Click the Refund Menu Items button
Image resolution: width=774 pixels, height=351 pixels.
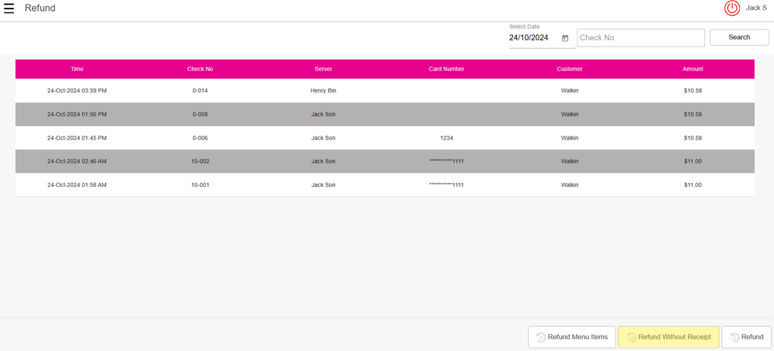[x=571, y=337]
